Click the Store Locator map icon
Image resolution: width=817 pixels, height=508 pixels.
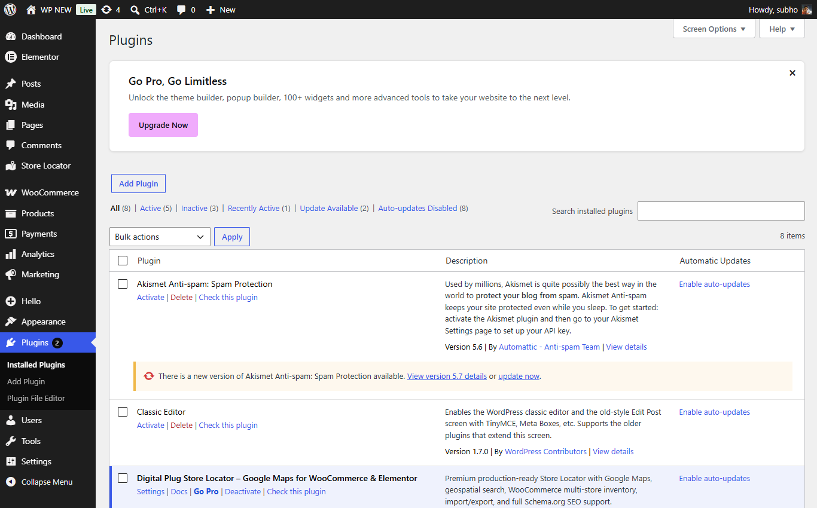10,166
